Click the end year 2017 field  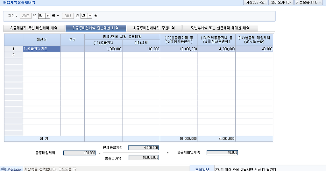tap(68, 16)
